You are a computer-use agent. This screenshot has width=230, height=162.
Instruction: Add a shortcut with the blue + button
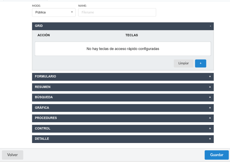(200, 63)
